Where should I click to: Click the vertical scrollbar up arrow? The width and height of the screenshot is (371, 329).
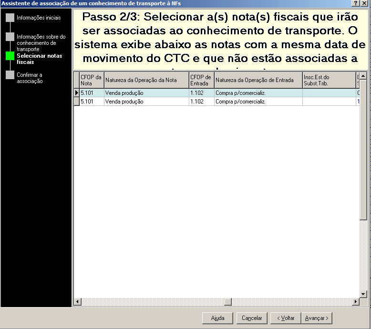click(363, 76)
